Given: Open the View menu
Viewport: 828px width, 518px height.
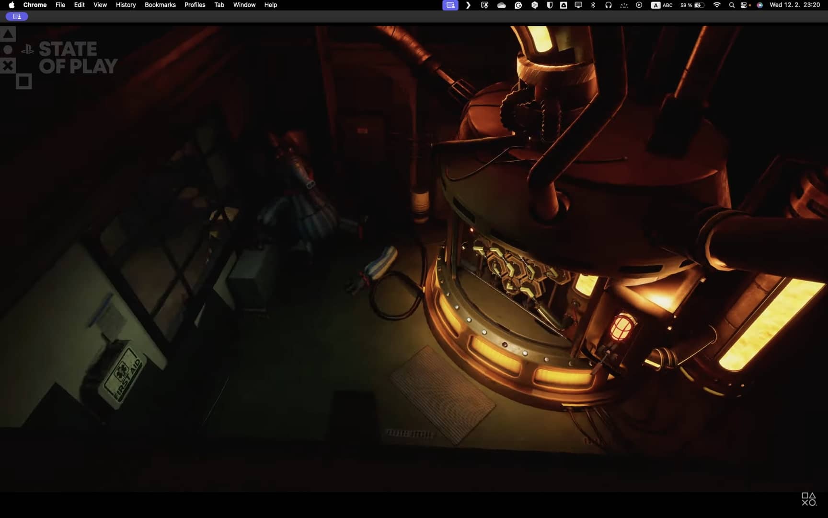Looking at the screenshot, I should (x=100, y=5).
